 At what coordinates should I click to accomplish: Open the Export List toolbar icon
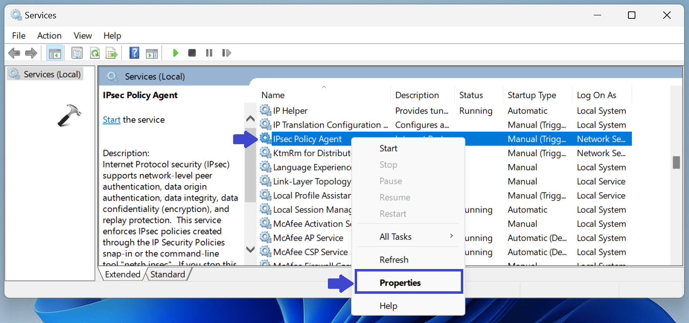111,53
